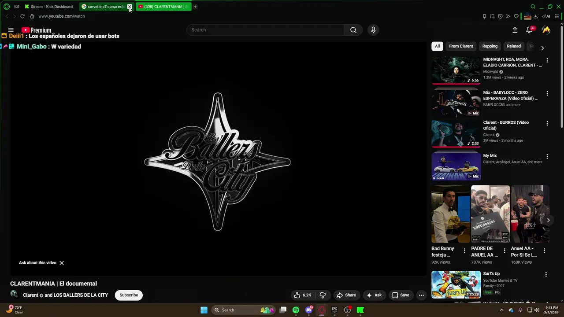Open the browser AI assistant button

click(x=546, y=16)
